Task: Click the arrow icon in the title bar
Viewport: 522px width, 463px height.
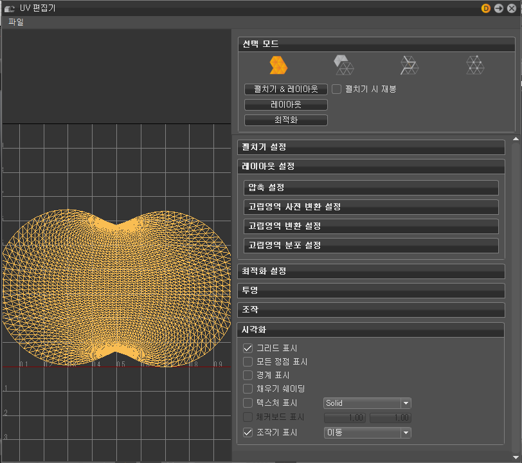Action: (498, 8)
